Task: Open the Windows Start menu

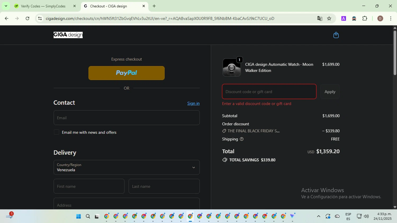Action: tap(78, 216)
